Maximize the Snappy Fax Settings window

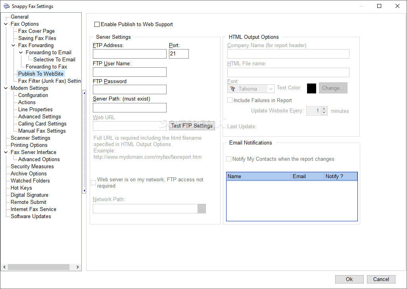tap(379, 6)
